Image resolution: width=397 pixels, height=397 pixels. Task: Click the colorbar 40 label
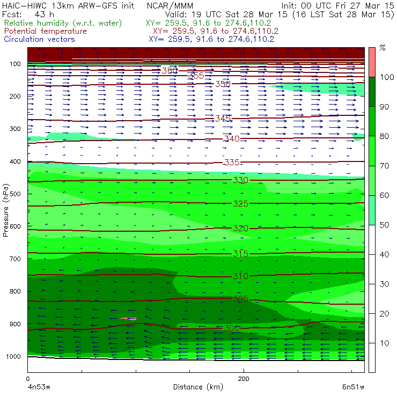click(384, 254)
